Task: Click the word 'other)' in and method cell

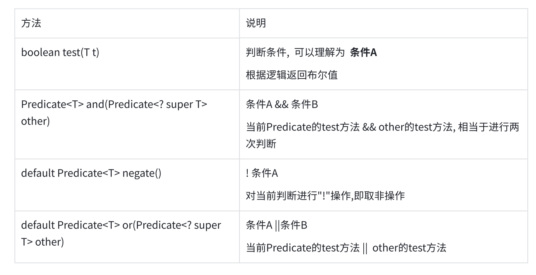Action: [x=36, y=121]
